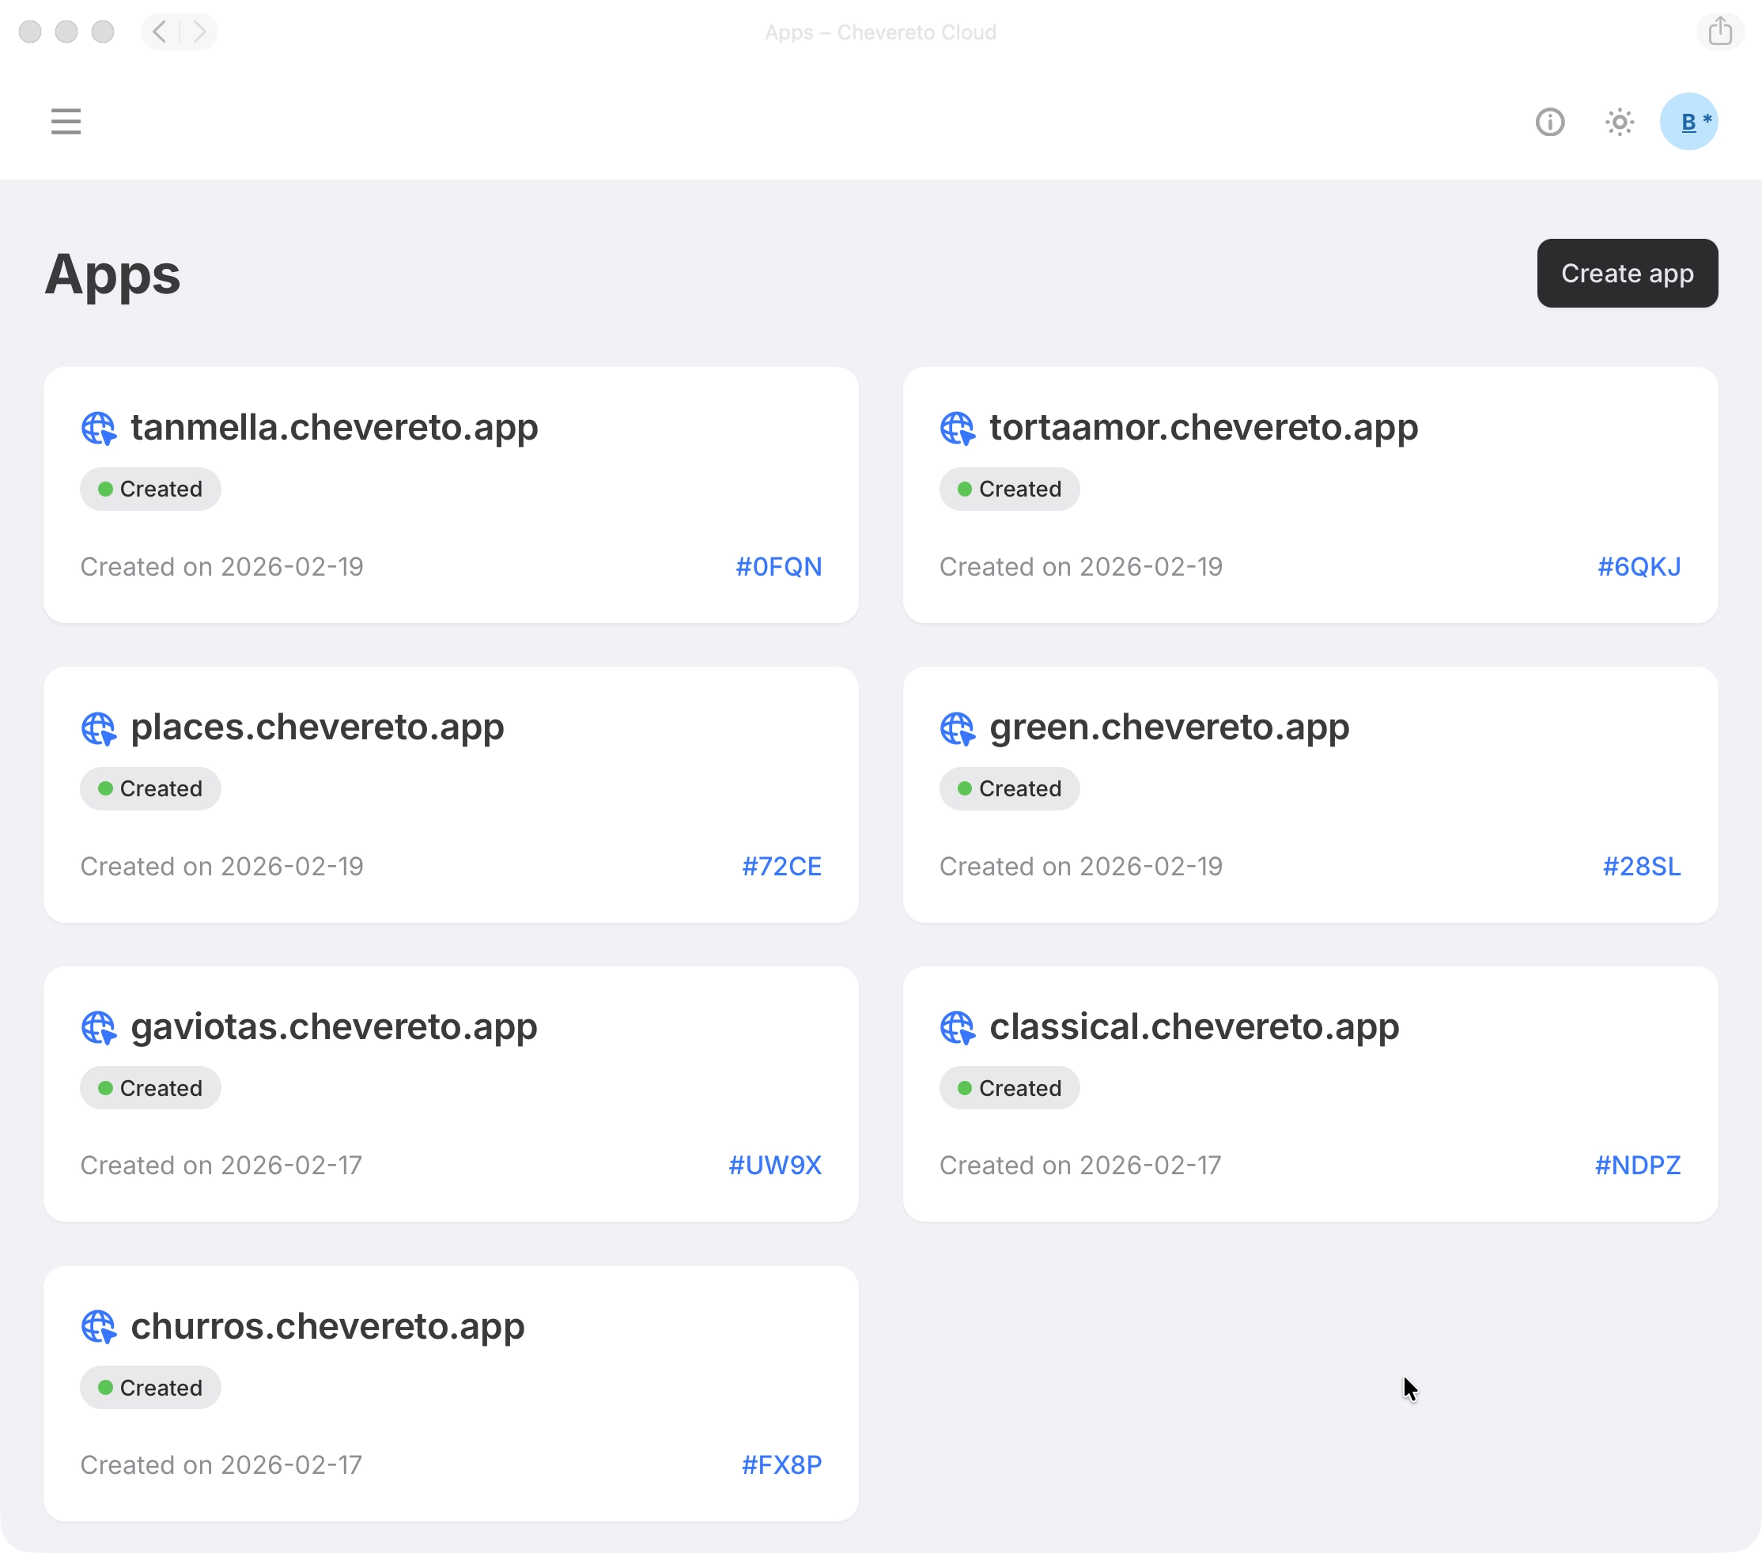Follow the #UW9X app ID link
Image resolution: width=1762 pixels, height=1553 pixels.
[x=775, y=1166]
